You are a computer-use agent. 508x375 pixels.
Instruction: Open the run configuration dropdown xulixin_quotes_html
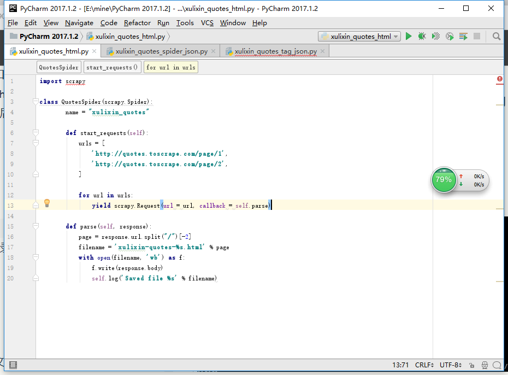[x=359, y=36]
